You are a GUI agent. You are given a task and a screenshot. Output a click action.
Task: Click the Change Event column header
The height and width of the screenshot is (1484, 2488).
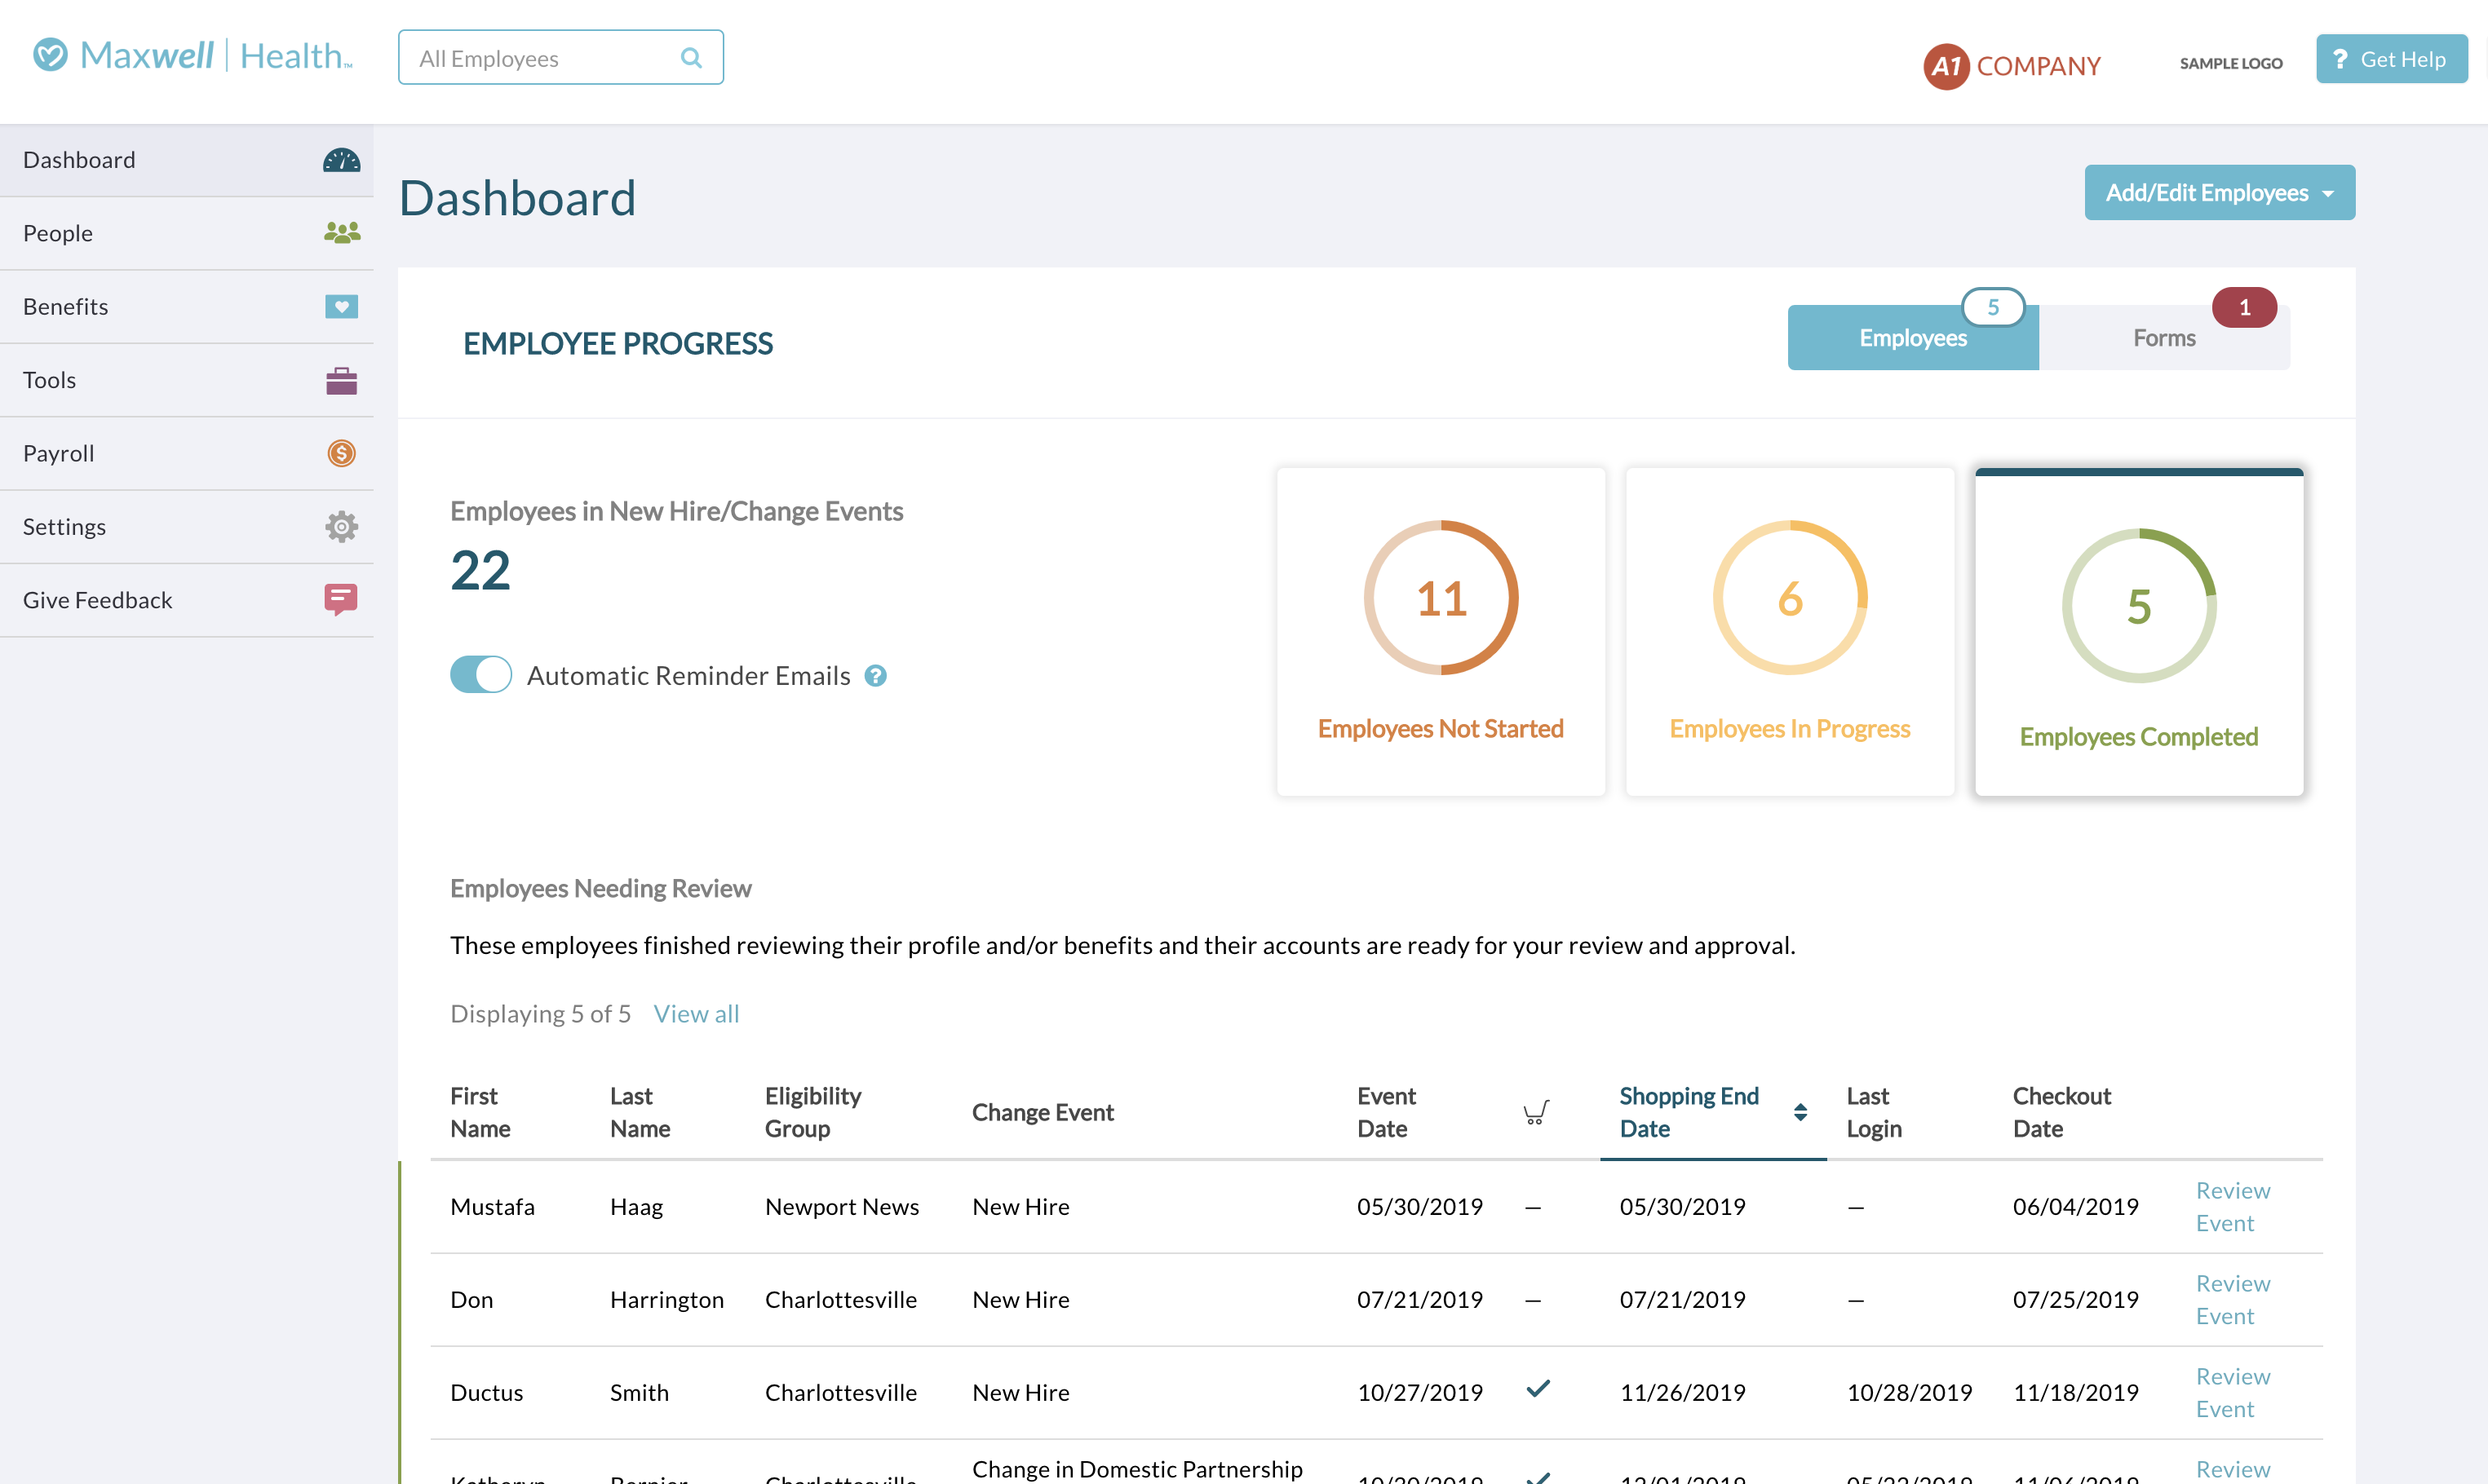(x=1043, y=1112)
